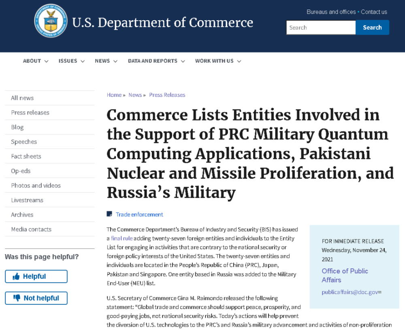Expand the WORK WITH US chevron
The width and height of the screenshot is (405, 330).
(239, 61)
